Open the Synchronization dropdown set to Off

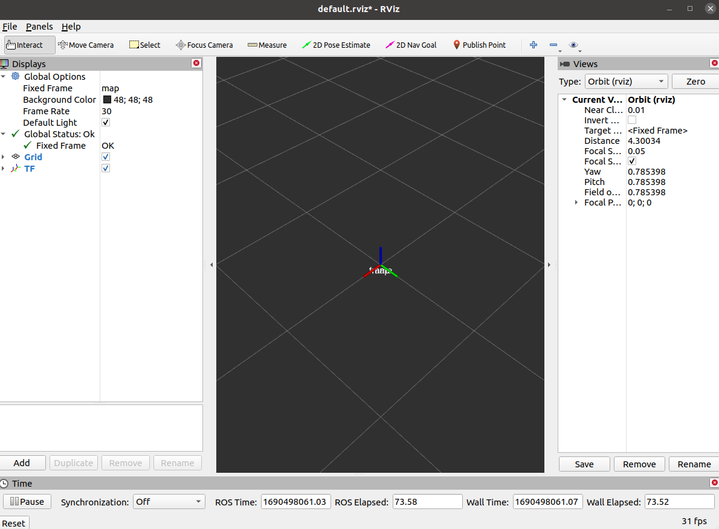coord(169,501)
